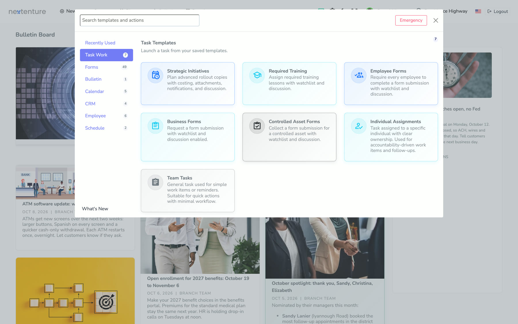
Task: Click the Controlled Asset Forms checklist icon
Action: coord(257,126)
